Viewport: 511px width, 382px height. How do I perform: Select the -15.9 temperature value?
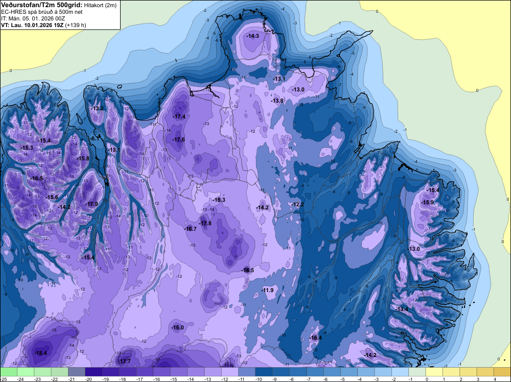(428, 203)
